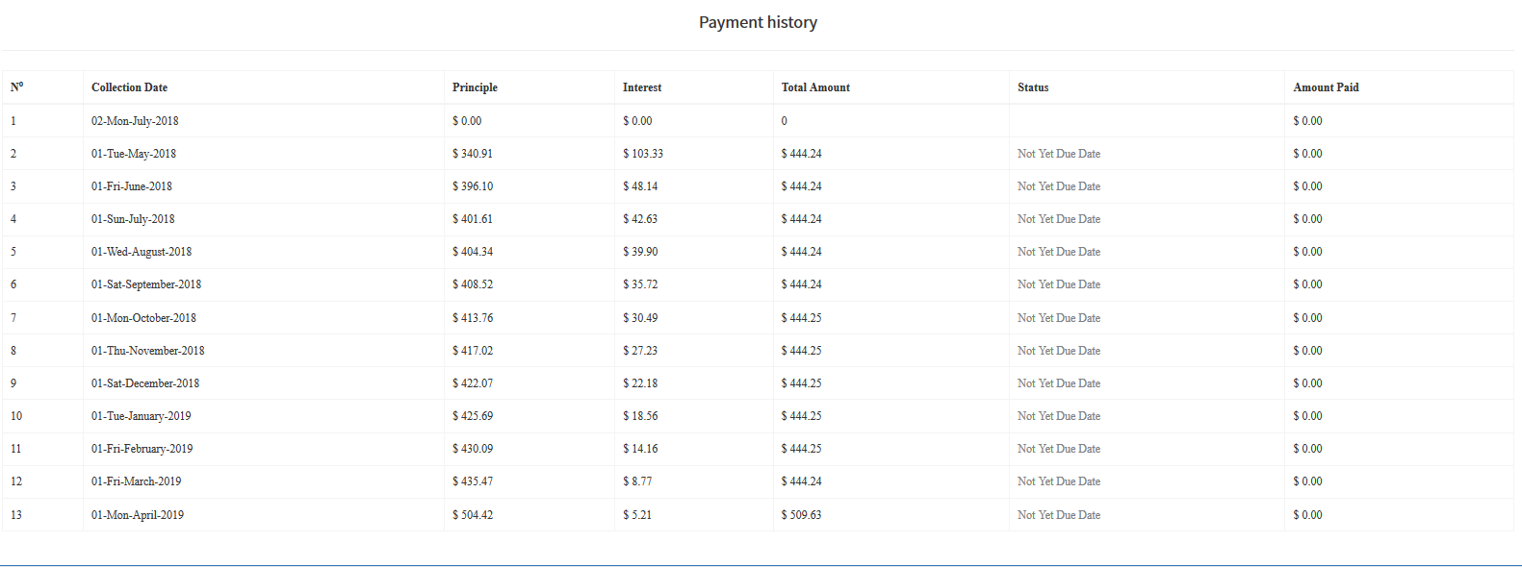The height and width of the screenshot is (567, 1522).
Task: Click the Payment history heading
Action: click(758, 22)
